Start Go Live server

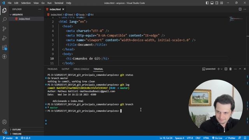pyautogui.click(x=217, y=138)
